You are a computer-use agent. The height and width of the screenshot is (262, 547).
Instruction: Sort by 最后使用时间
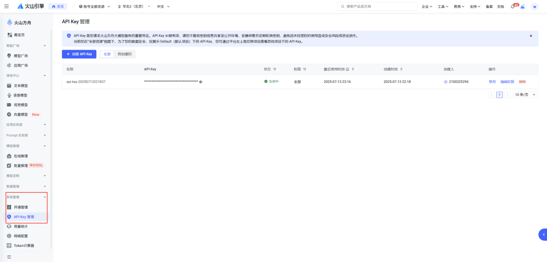[353, 69]
